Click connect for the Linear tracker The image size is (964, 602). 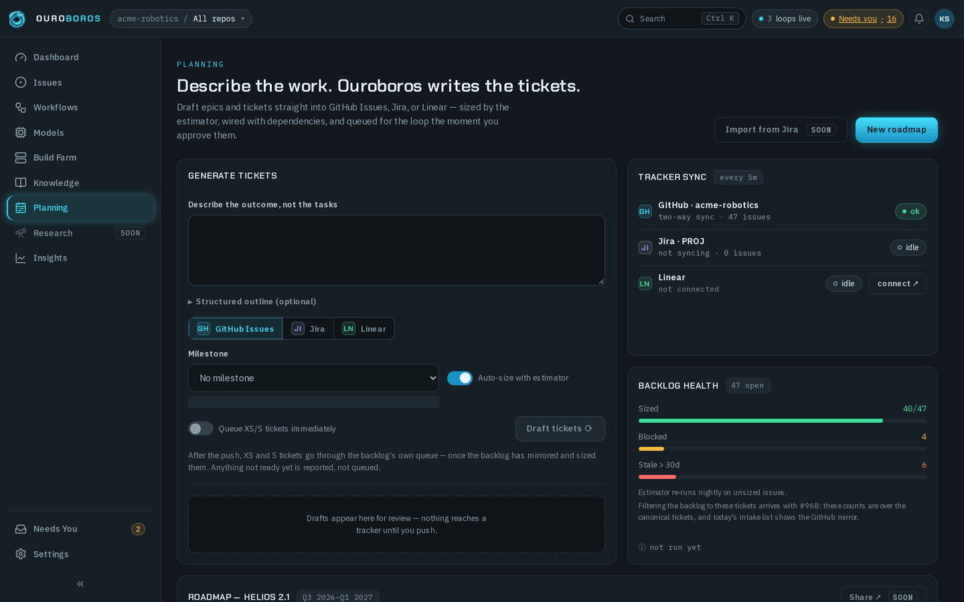point(898,284)
